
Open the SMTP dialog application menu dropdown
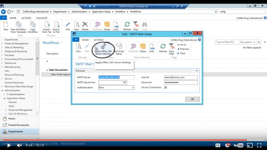[76, 40]
